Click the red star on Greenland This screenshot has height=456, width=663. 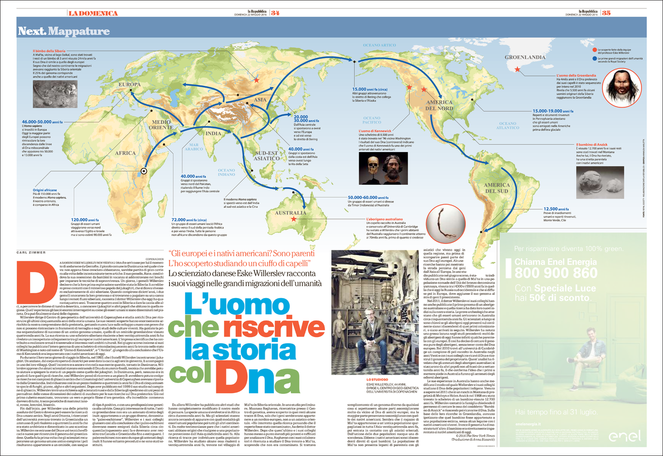518,70
